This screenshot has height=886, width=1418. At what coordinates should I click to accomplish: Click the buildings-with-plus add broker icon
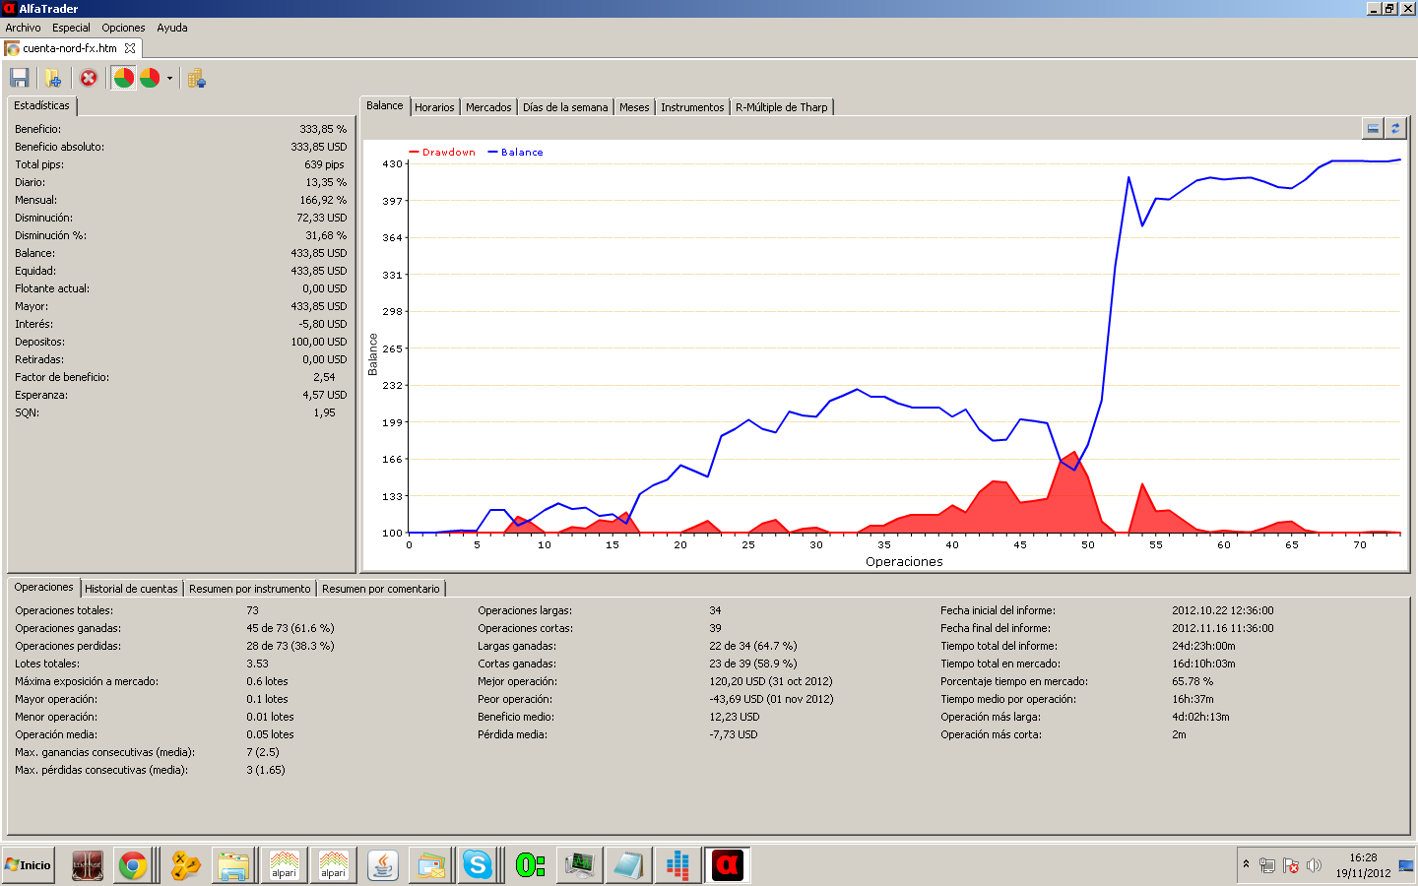point(196,78)
